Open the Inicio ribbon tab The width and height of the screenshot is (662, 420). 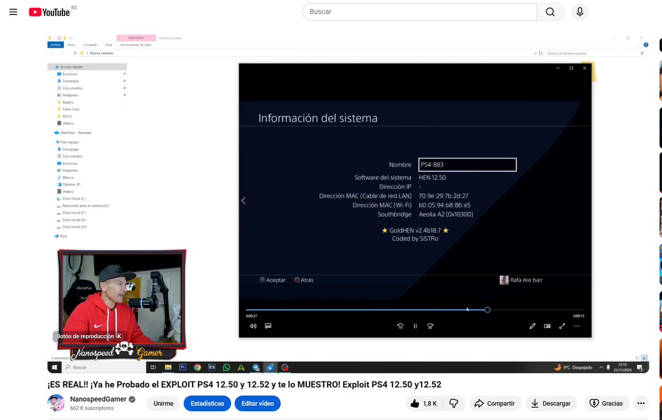coord(71,45)
